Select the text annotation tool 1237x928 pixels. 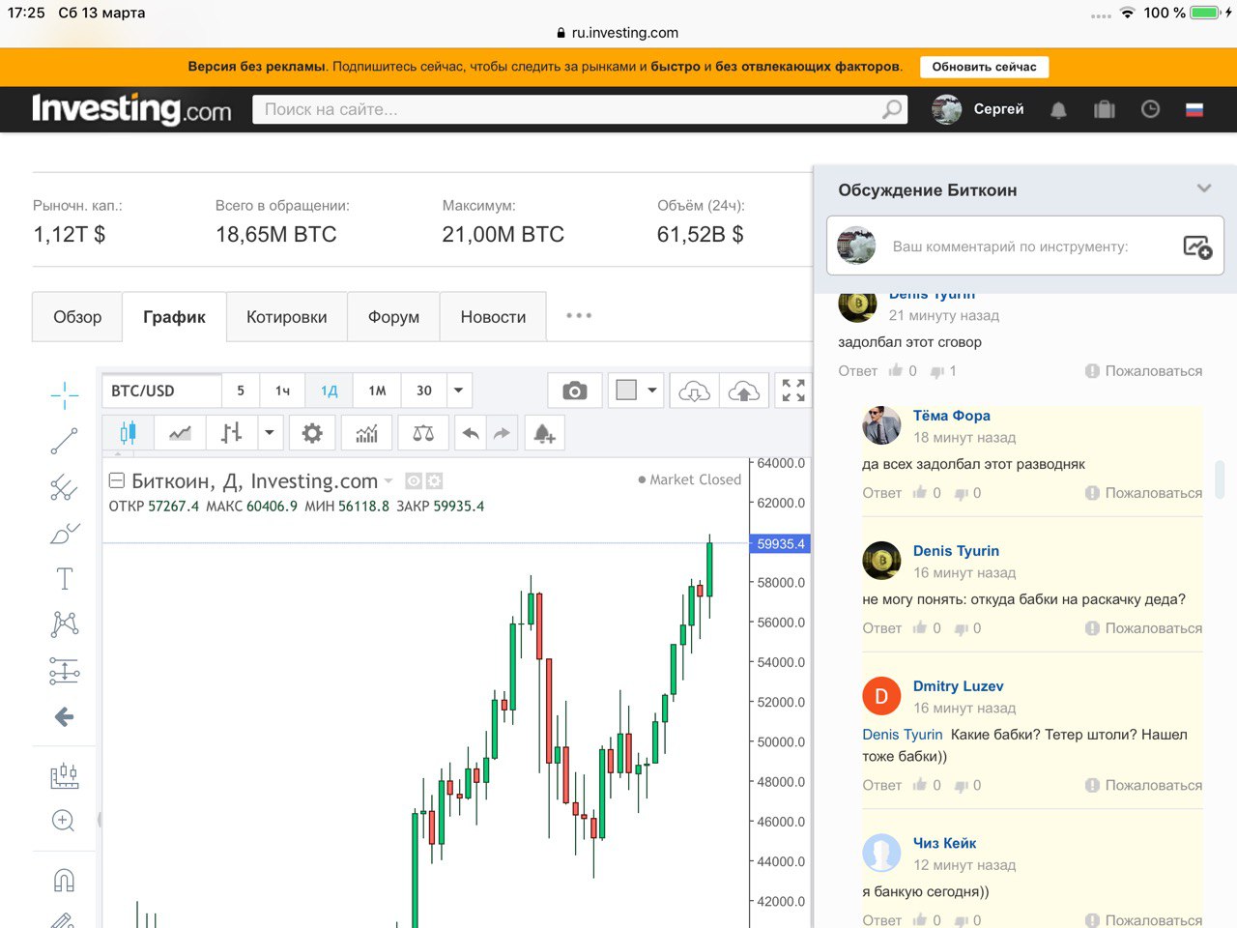[64, 579]
